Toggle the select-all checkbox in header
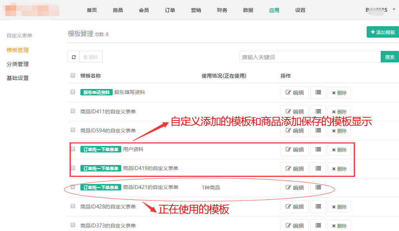399x231 pixels. (x=73, y=75)
